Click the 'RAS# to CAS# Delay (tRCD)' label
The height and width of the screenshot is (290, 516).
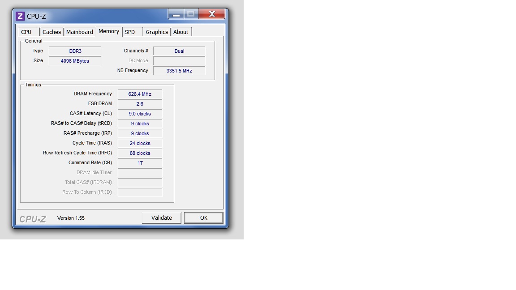coord(81,124)
